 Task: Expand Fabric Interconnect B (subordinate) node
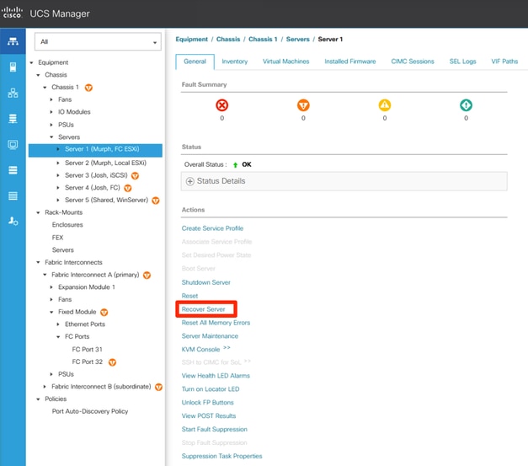click(45, 387)
